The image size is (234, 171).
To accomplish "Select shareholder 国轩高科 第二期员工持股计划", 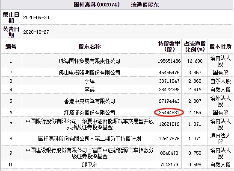I will (89, 139).
